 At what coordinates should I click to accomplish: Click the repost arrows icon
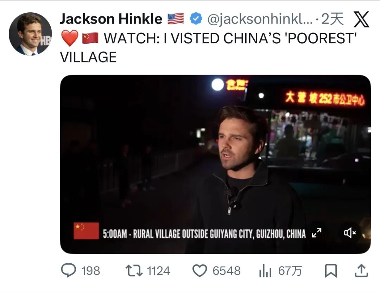point(134,271)
